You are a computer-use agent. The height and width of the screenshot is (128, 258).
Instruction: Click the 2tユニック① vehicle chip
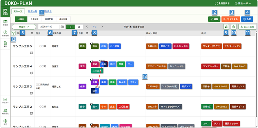pos(181,46)
